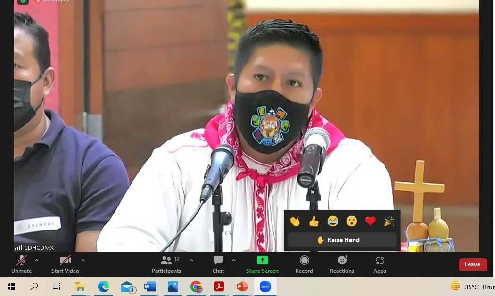This screenshot has height=296, width=495.
Task: Switch to Google Chrome in taskbar
Action: click(x=197, y=287)
